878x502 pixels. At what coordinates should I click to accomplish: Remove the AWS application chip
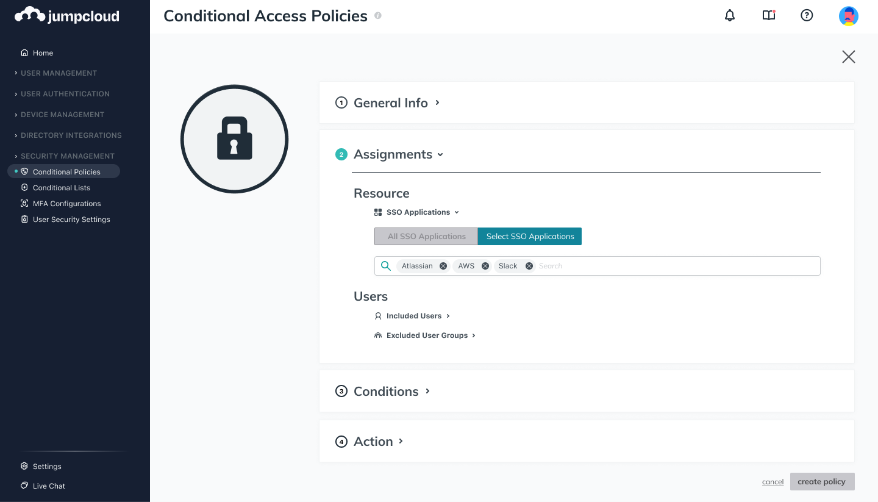(x=485, y=266)
